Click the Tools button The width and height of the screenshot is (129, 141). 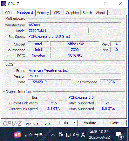pos(63,123)
